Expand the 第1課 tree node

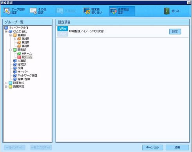click(14, 39)
